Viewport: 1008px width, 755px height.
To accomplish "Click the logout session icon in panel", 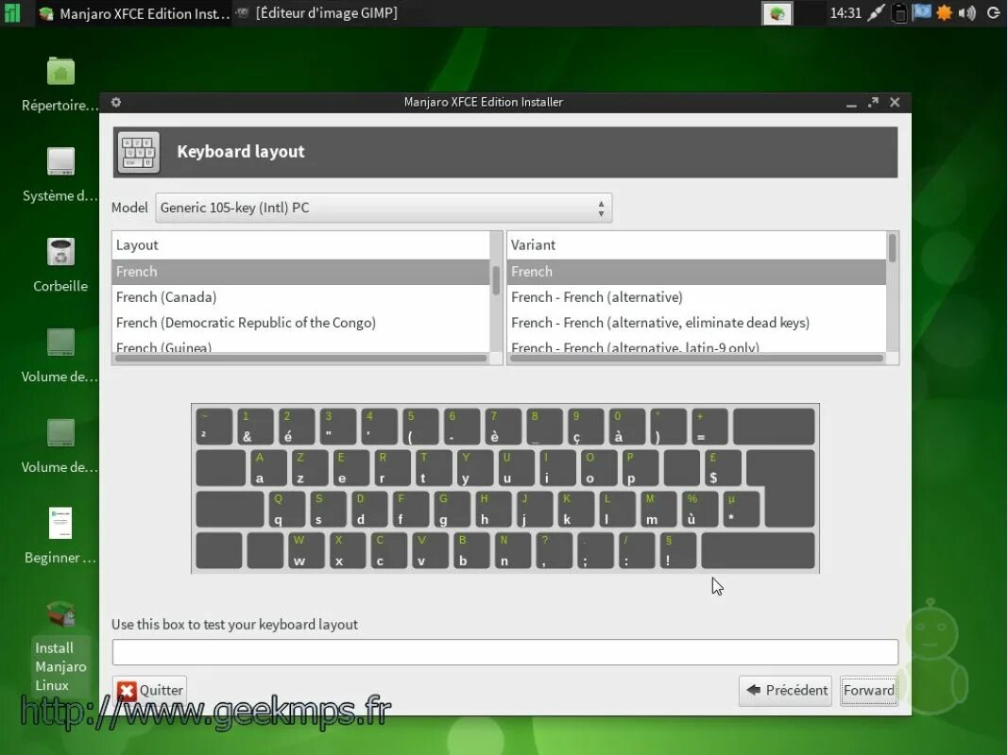I will pyautogui.click(x=993, y=13).
